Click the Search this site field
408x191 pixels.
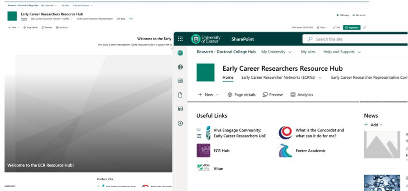355,39
